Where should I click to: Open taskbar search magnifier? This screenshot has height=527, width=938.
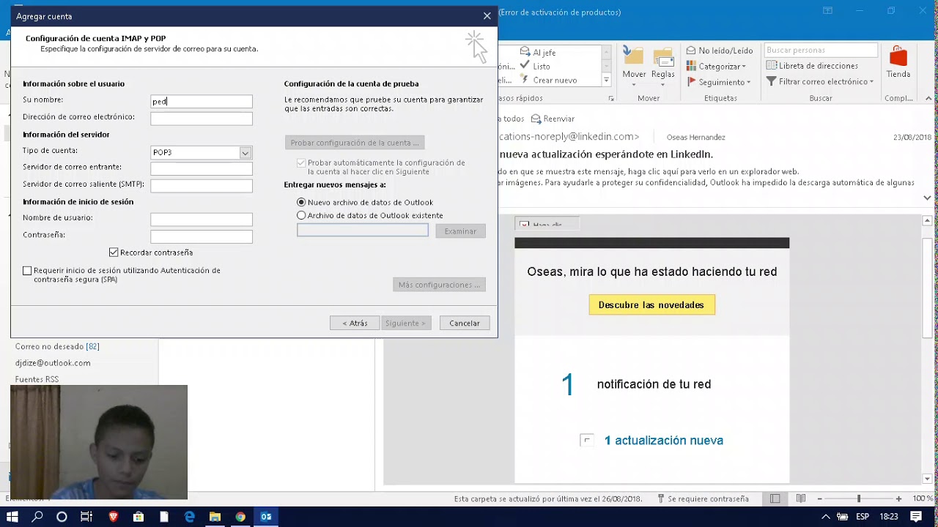coord(37,517)
